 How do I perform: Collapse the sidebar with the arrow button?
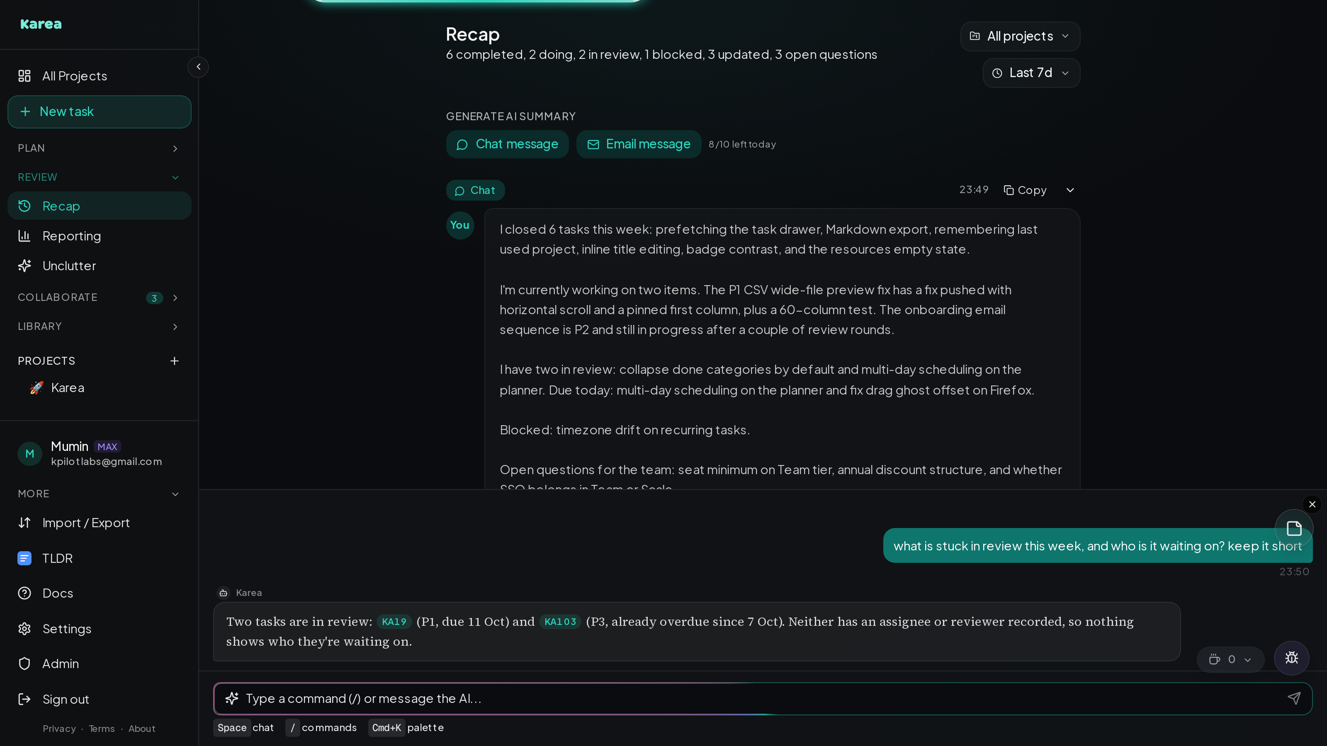[x=198, y=67]
